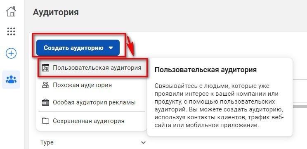Open the all tools grid icon
307x149 pixels.
coord(11,31)
